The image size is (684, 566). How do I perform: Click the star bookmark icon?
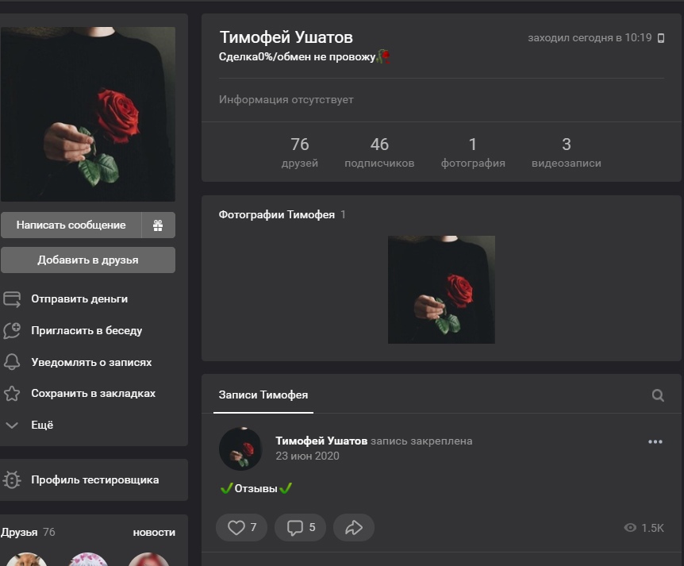tap(12, 394)
